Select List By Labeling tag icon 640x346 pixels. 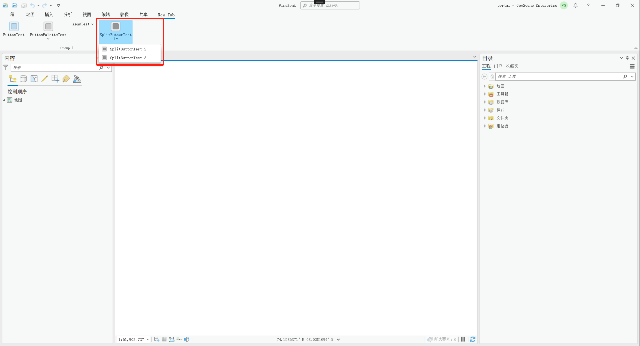66,79
